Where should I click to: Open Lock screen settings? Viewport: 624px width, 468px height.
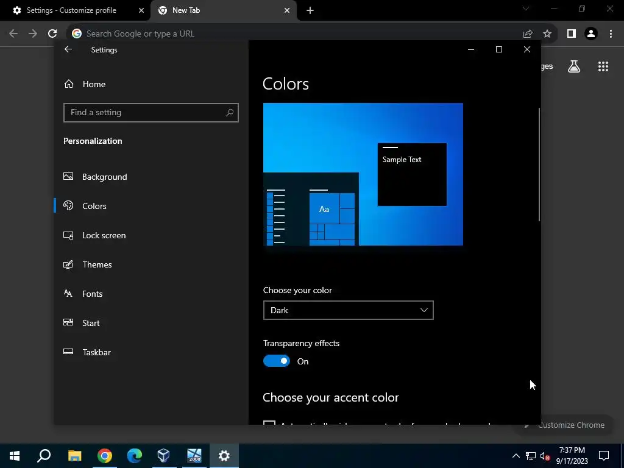click(x=94, y=235)
